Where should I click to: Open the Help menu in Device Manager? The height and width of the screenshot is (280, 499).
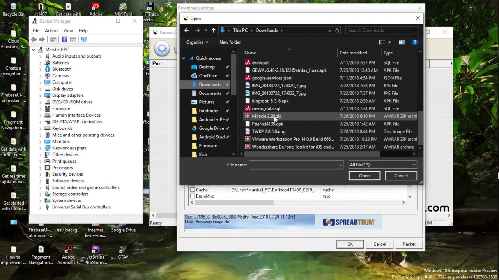(83, 30)
